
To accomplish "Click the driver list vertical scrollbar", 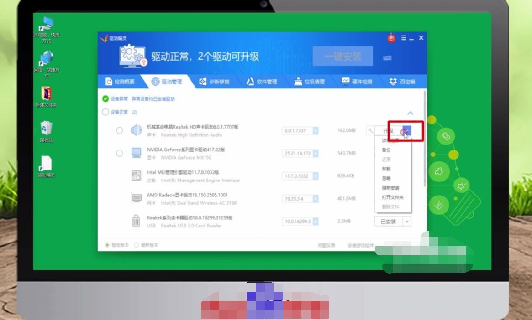I will 424,139.
